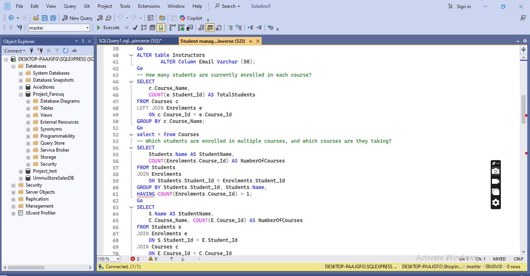Click the Search box in title bar
This screenshot has width=530, height=276.
coord(227,6)
